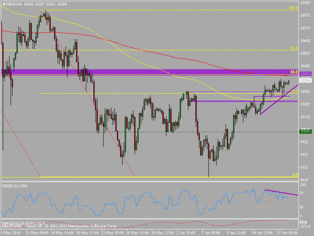Click the 10872 price axis value
Viewport: 314px width, 236px height.
pyautogui.click(x=305, y=15)
